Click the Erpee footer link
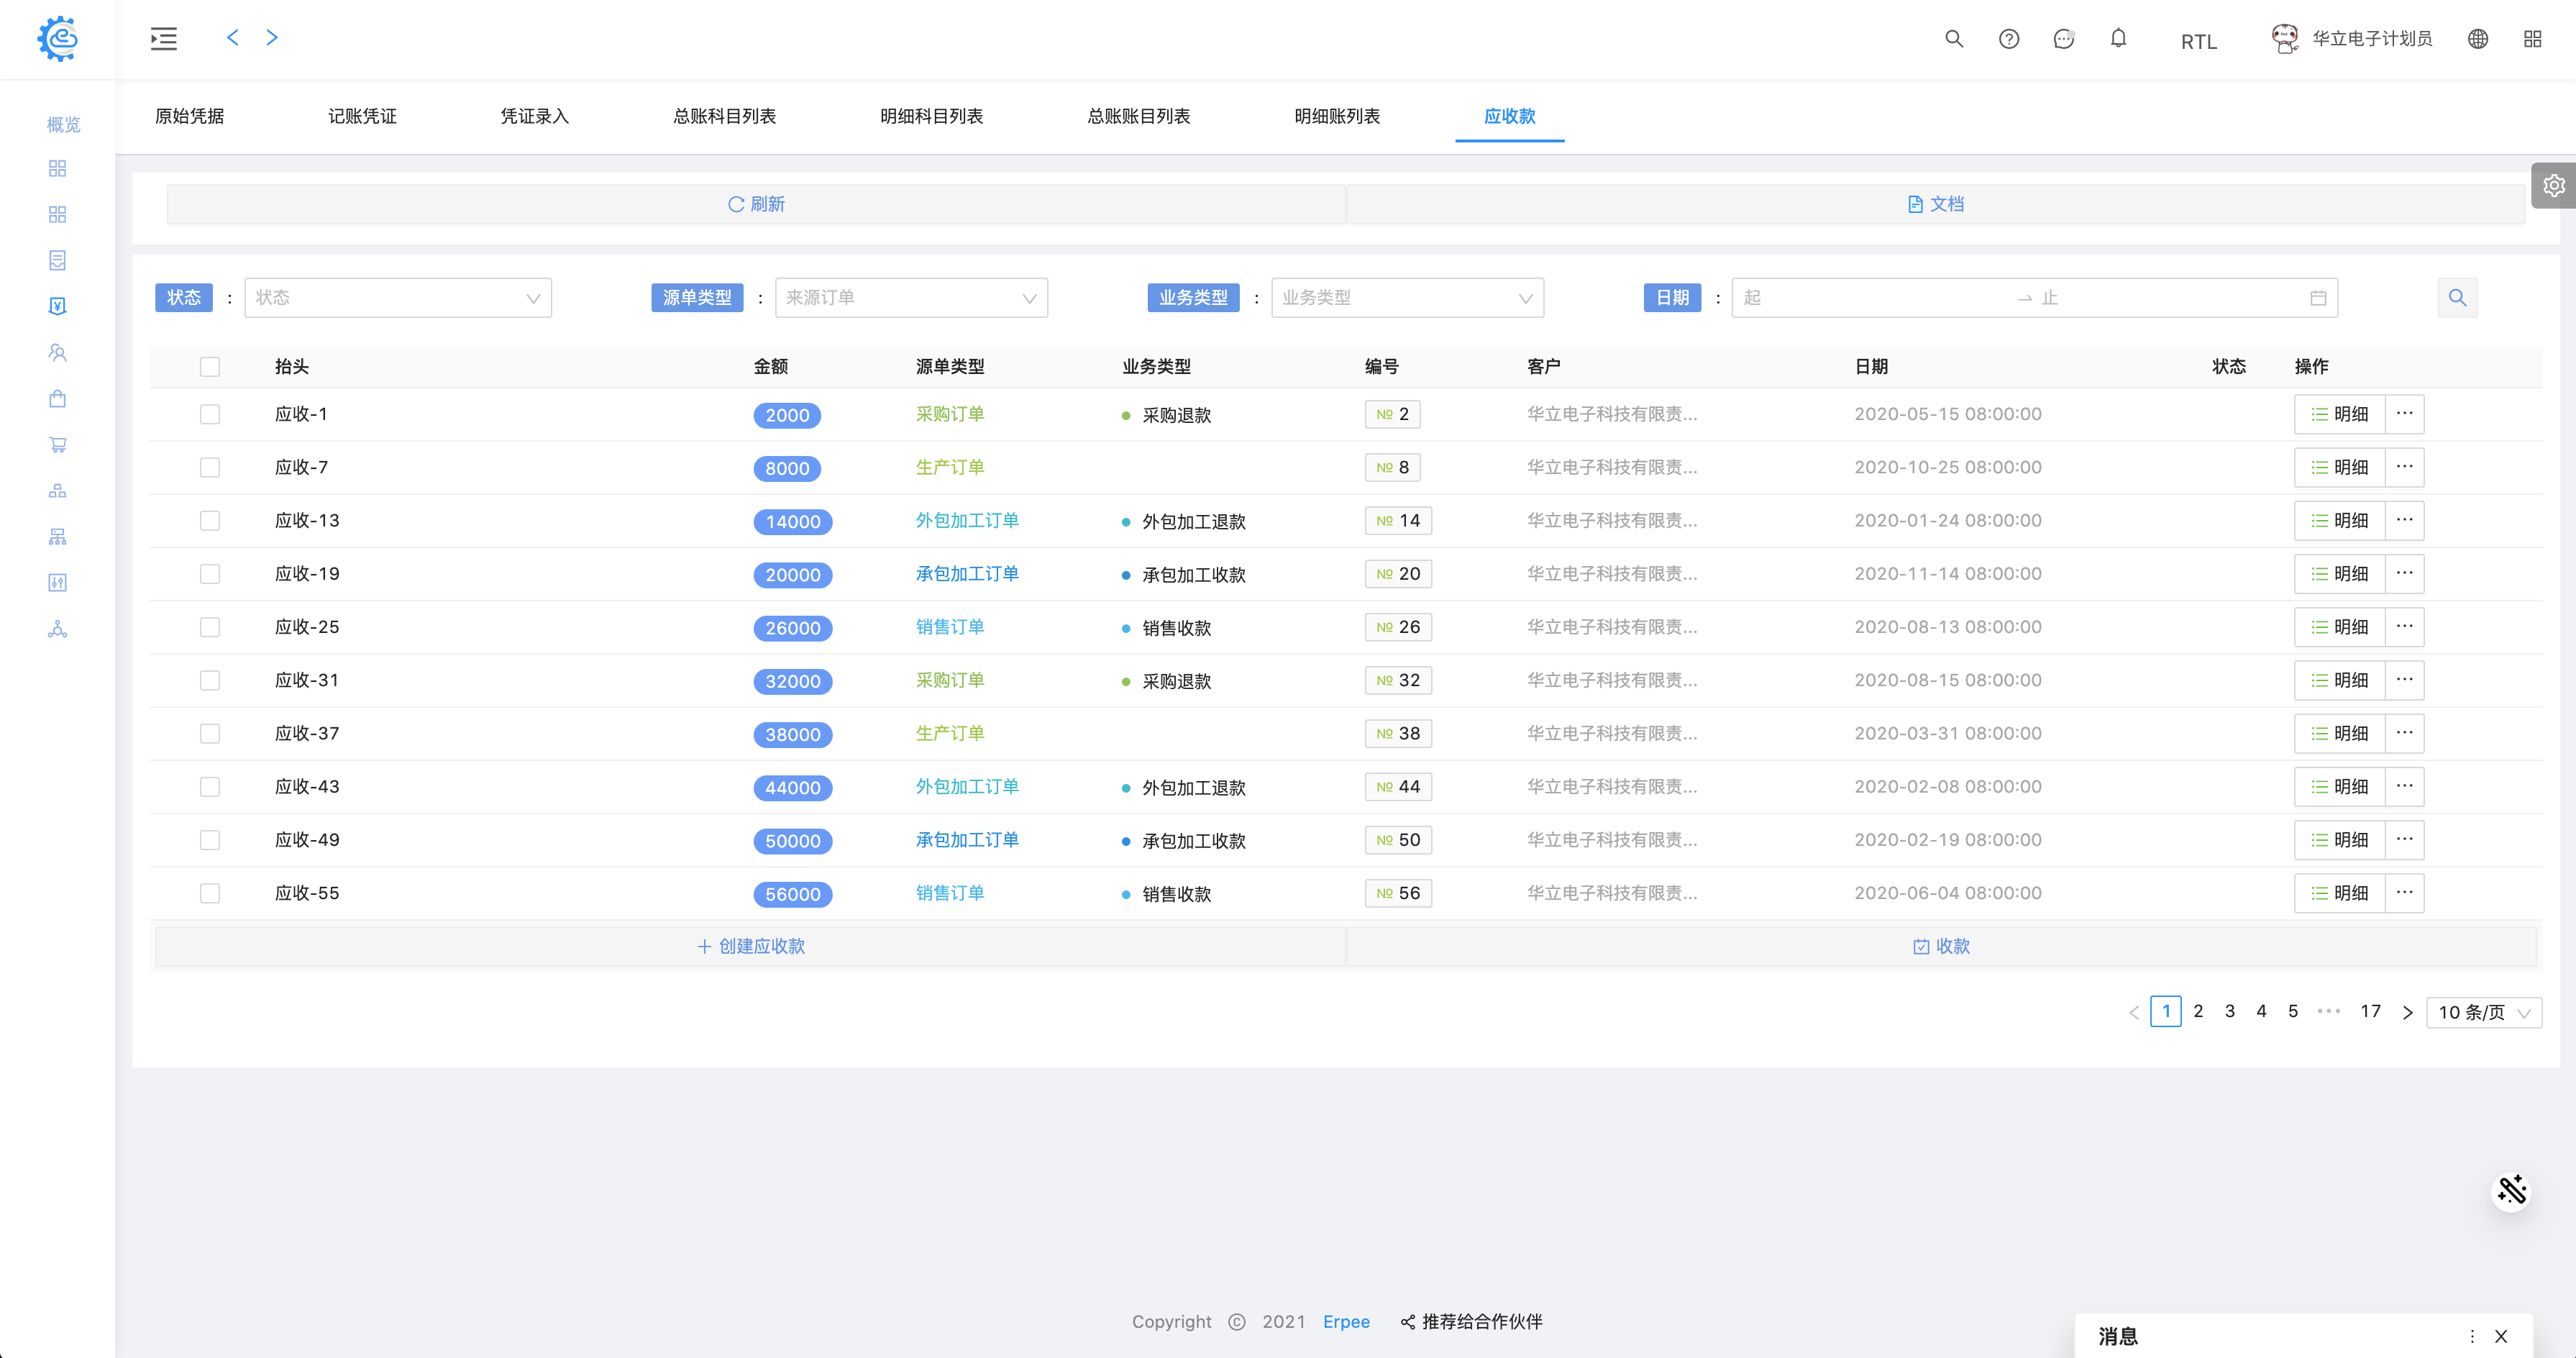This screenshot has height=1358, width=2576. [x=1346, y=1321]
